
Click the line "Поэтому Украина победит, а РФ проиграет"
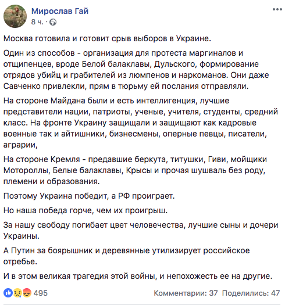click(89, 196)
